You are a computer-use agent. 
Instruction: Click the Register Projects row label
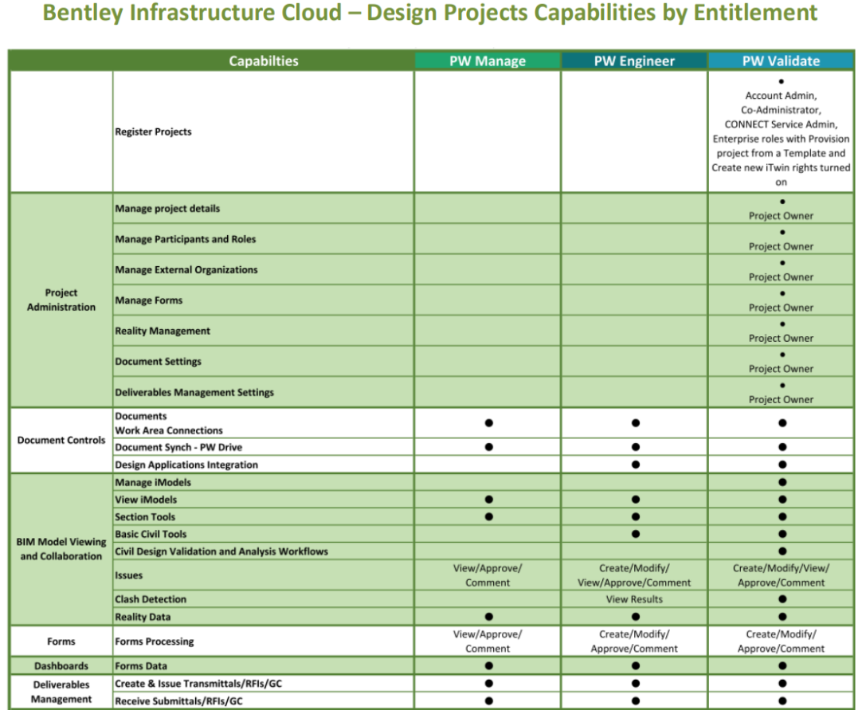click(154, 132)
